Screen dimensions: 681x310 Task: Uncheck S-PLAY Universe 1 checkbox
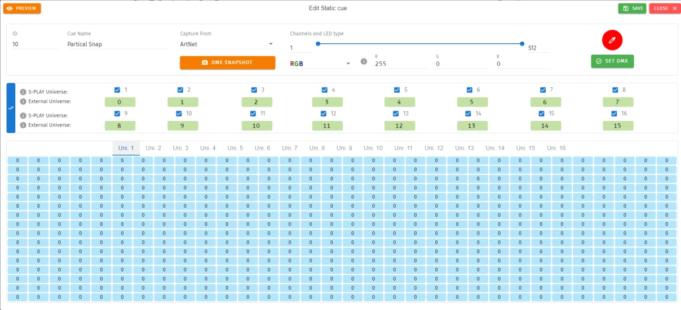click(117, 90)
